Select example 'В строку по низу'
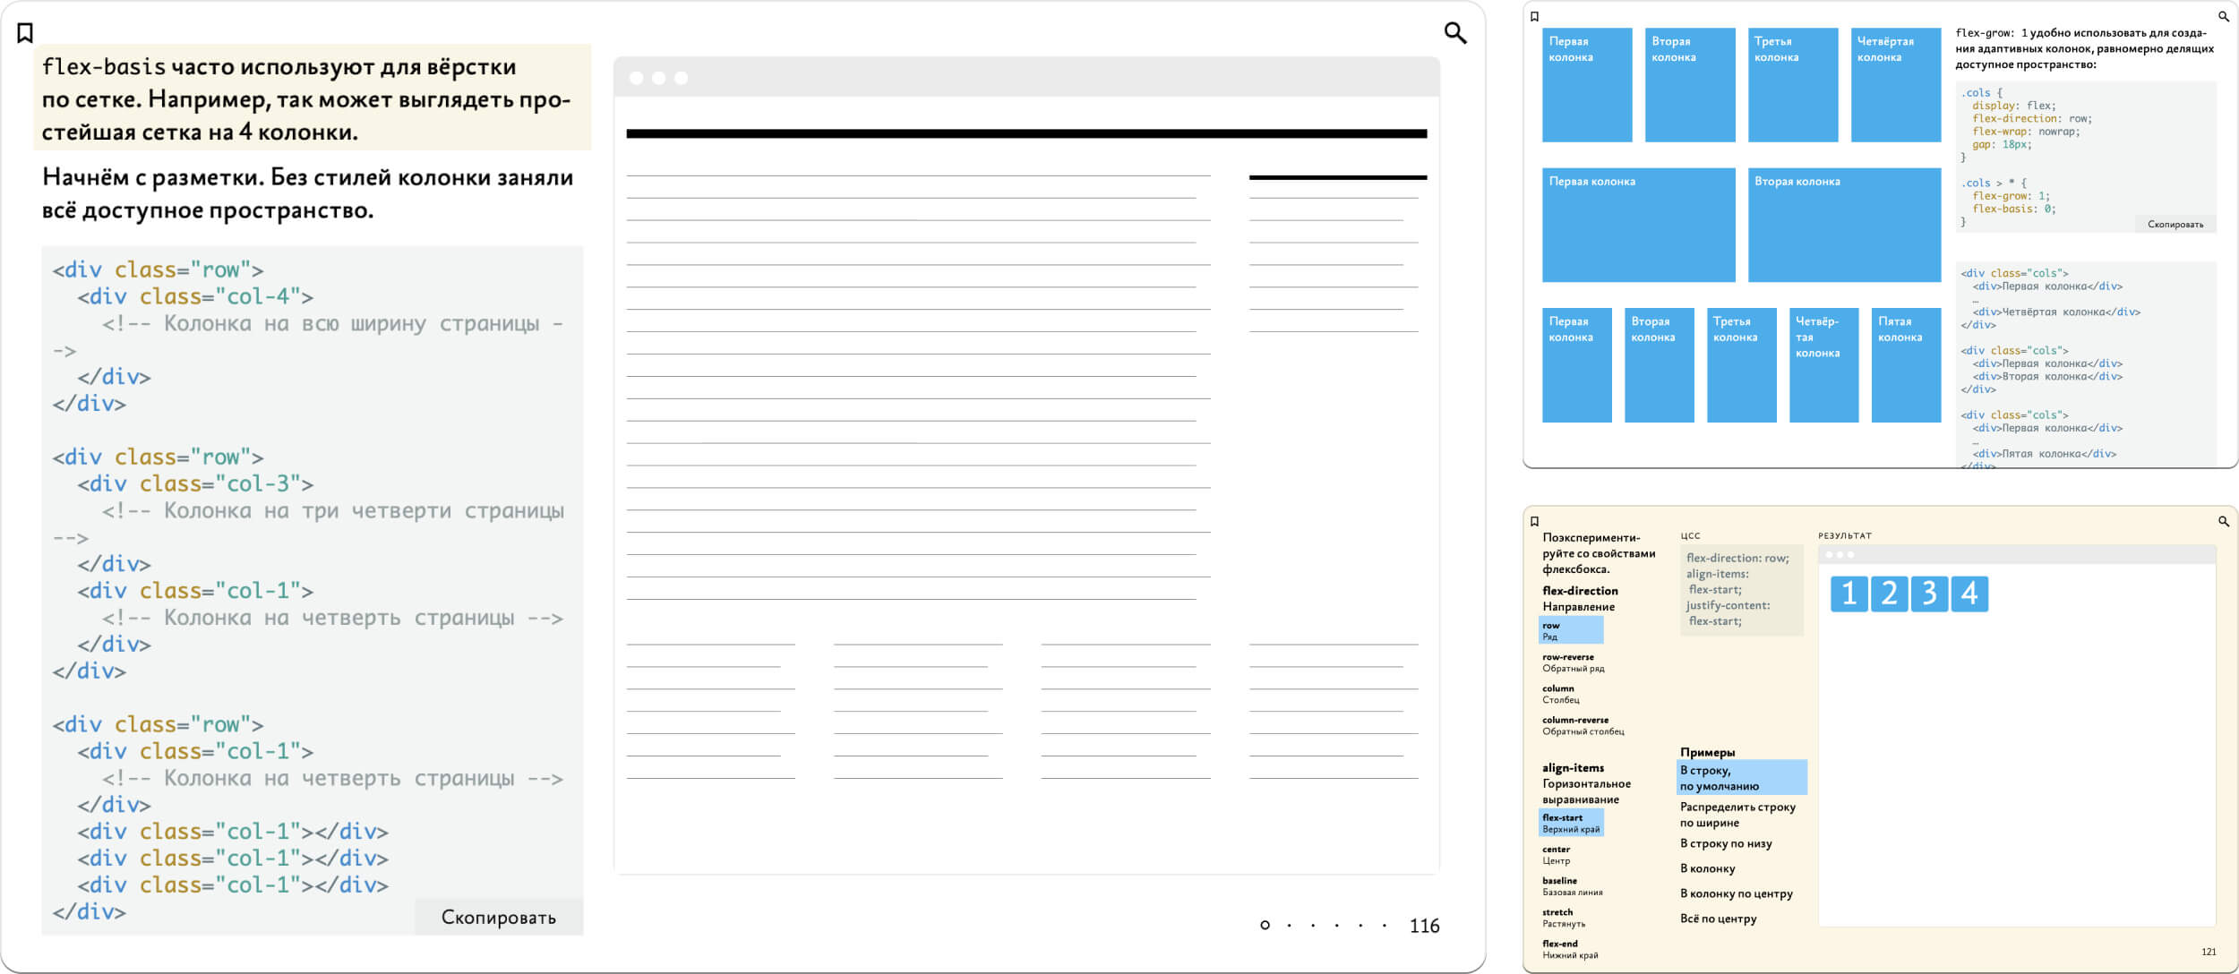The height and width of the screenshot is (974, 2239). click(x=1726, y=843)
